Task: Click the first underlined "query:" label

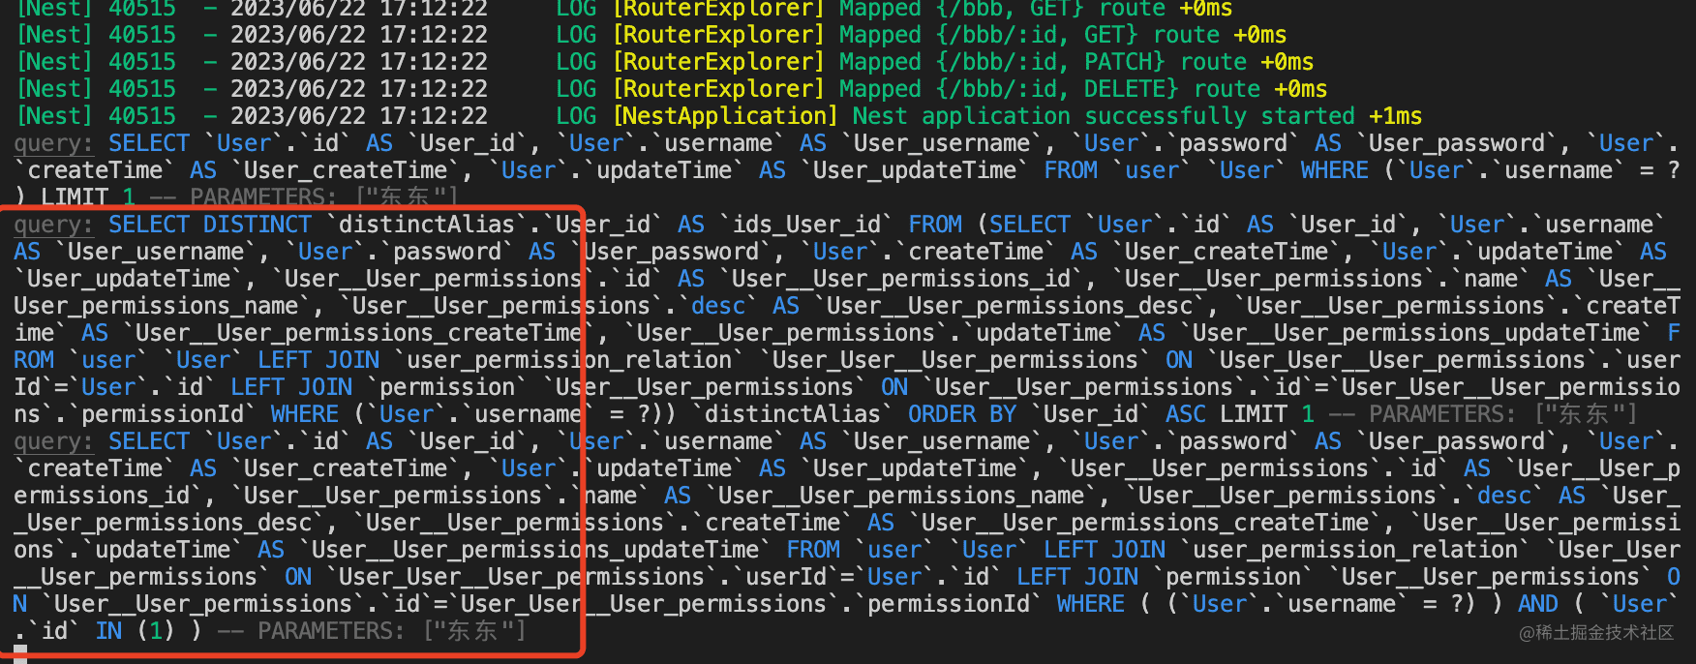Action: (x=53, y=143)
